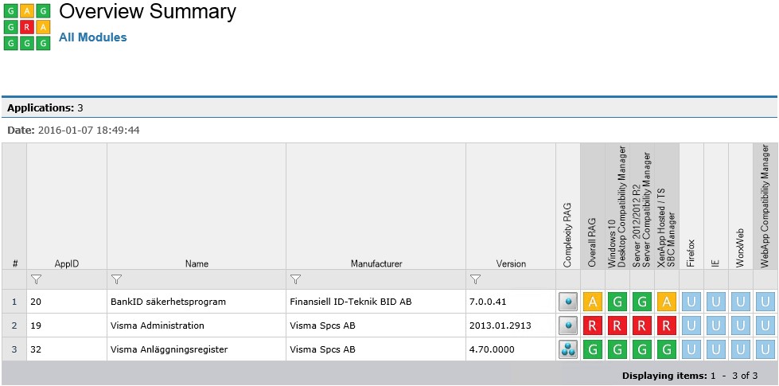
Task: Sort by the Manufacturer column header
Action: 376,263
